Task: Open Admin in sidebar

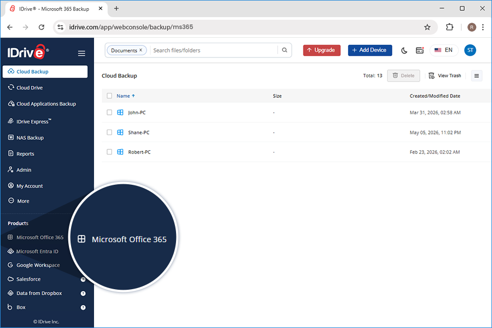Action: pos(20,170)
